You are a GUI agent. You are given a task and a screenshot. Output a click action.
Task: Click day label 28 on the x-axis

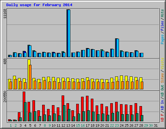[x=141, y=125]
